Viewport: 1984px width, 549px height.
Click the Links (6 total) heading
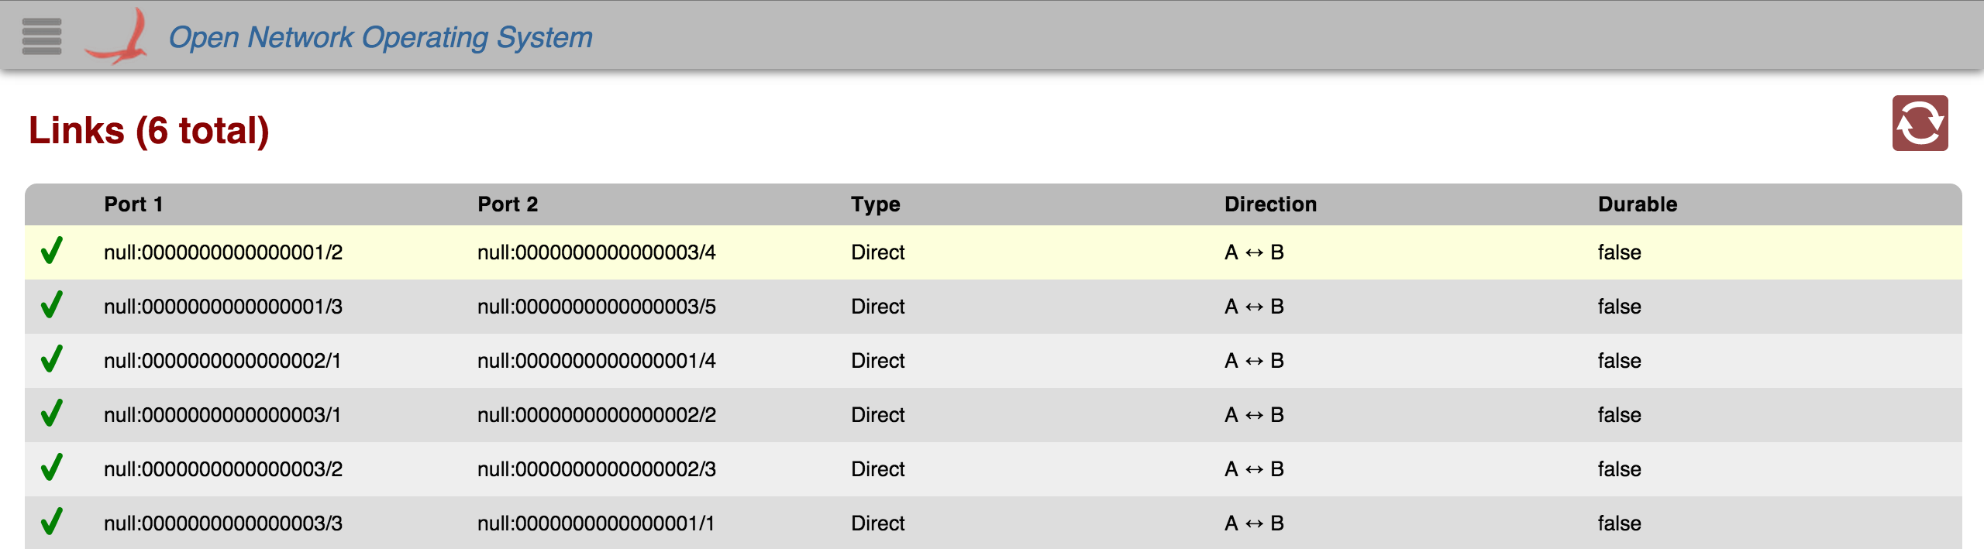[149, 130]
